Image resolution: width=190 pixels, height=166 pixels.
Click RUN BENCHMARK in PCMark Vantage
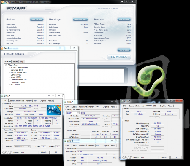(119, 57)
